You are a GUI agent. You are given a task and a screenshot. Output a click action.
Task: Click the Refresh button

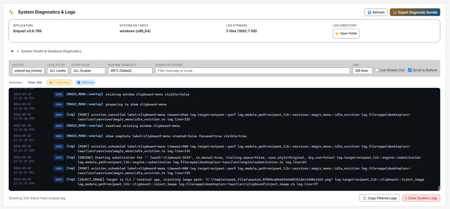click(376, 12)
